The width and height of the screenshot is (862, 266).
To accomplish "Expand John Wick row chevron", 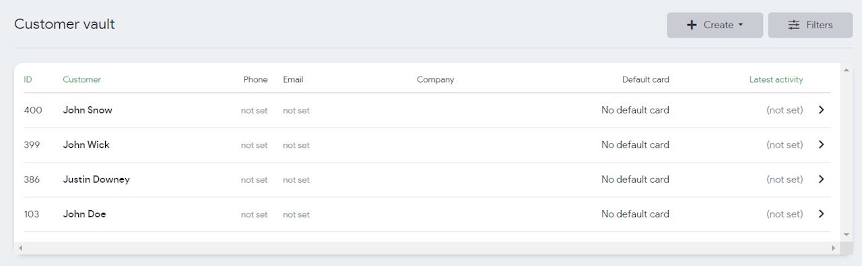I will pyautogui.click(x=821, y=144).
